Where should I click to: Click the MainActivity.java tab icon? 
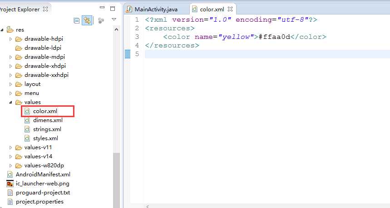pyautogui.click(x=129, y=9)
